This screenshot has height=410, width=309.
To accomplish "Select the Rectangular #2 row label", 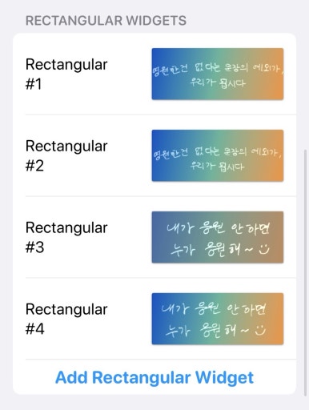I will point(66,155).
